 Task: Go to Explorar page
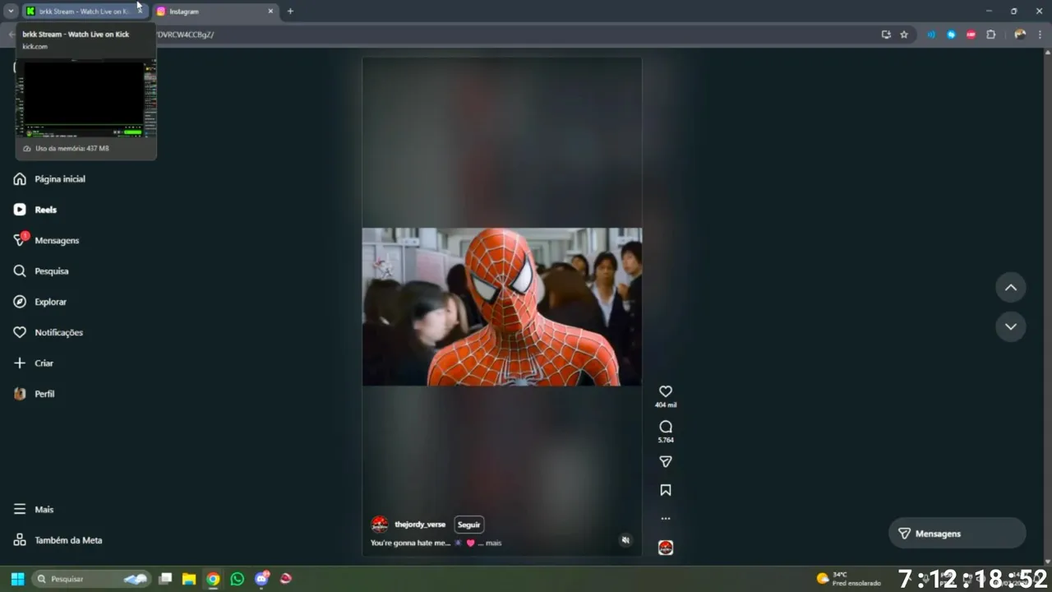pyautogui.click(x=40, y=302)
